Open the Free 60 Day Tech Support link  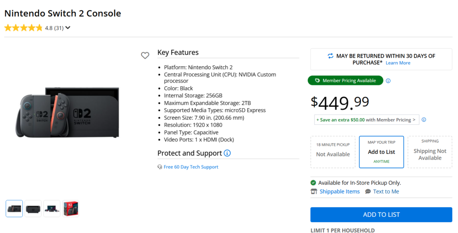tap(191, 167)
